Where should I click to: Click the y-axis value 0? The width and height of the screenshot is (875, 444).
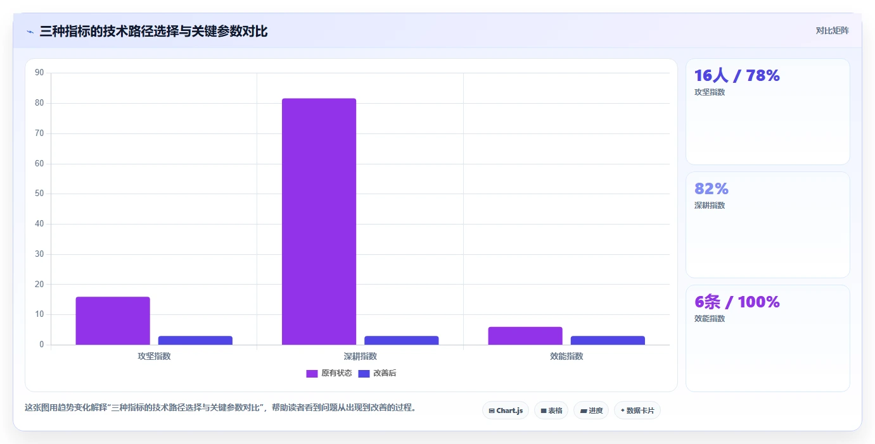click(42, 345)
